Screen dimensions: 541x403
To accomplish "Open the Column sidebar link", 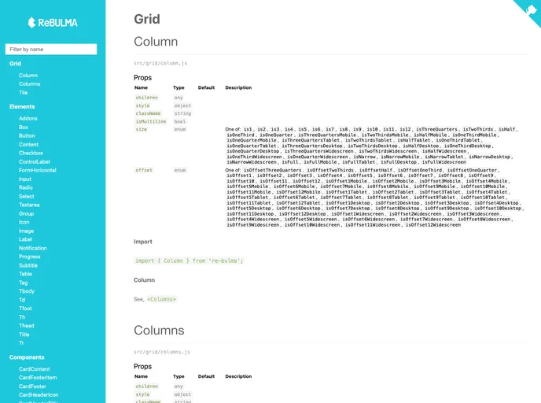I will coord(28,76).
